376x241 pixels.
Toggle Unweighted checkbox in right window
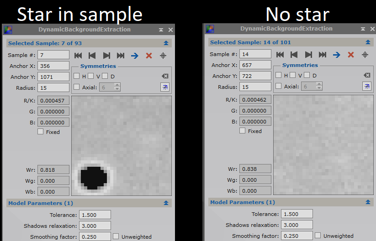318,235
